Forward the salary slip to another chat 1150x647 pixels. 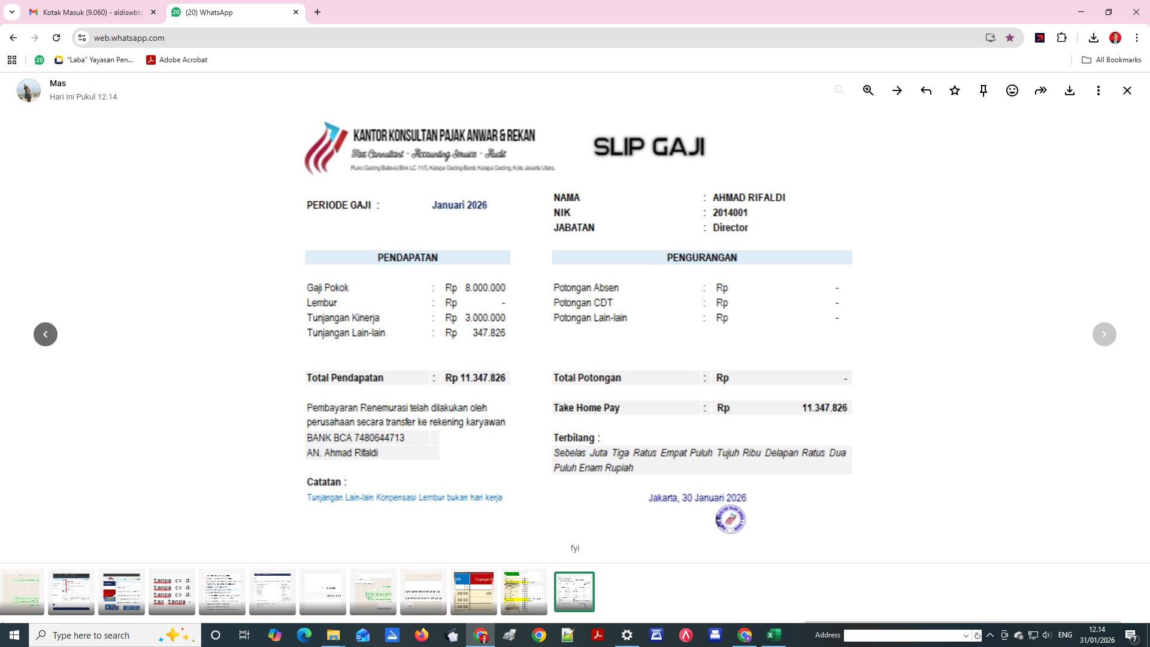tap(1040, 90)
